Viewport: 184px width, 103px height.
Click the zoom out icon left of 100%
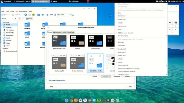pyautogui.click(x=47, y=15)
